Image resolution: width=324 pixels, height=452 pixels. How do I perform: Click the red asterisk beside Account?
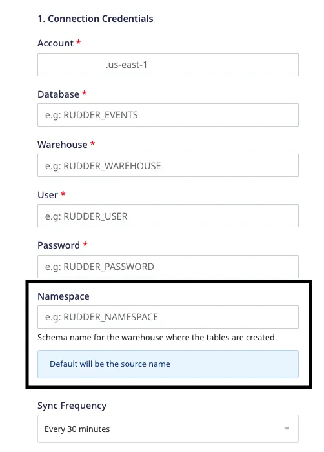78,43
